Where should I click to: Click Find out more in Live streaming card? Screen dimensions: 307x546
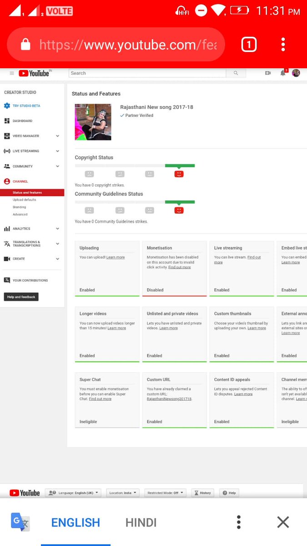(x=237, y=260)
